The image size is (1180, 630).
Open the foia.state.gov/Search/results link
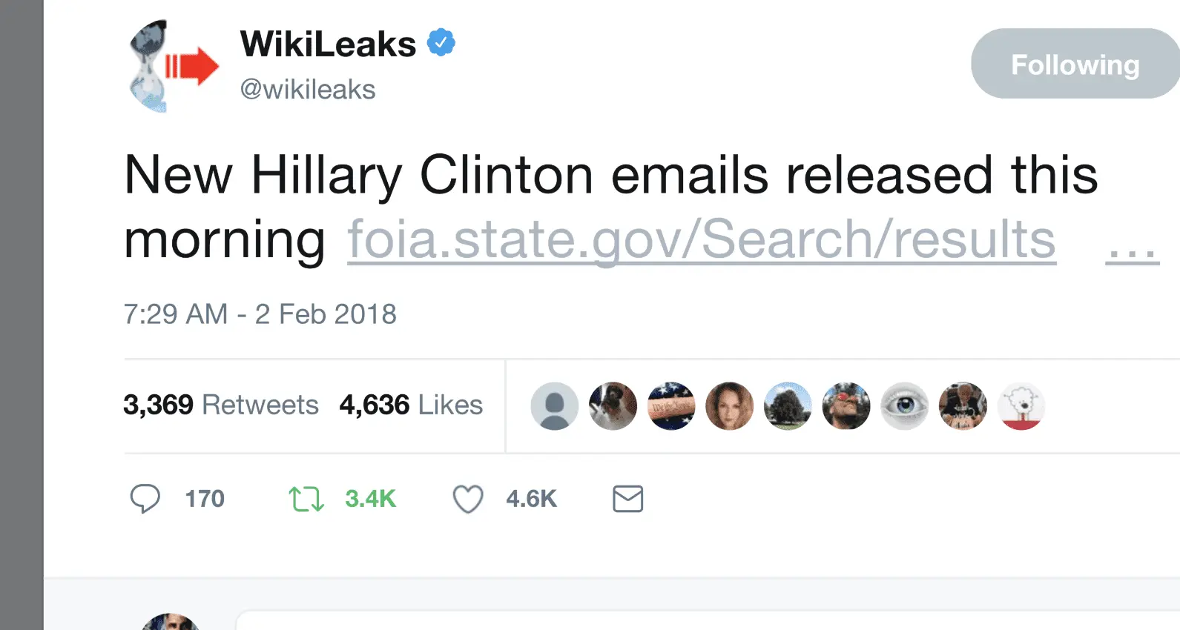pyautogui.click(x=701, y=240)
